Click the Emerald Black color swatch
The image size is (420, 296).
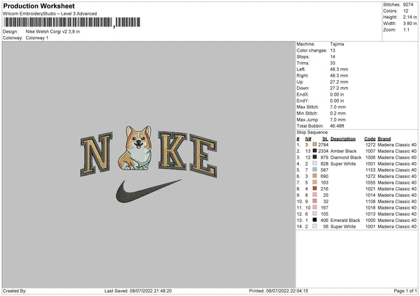point(315,220)
